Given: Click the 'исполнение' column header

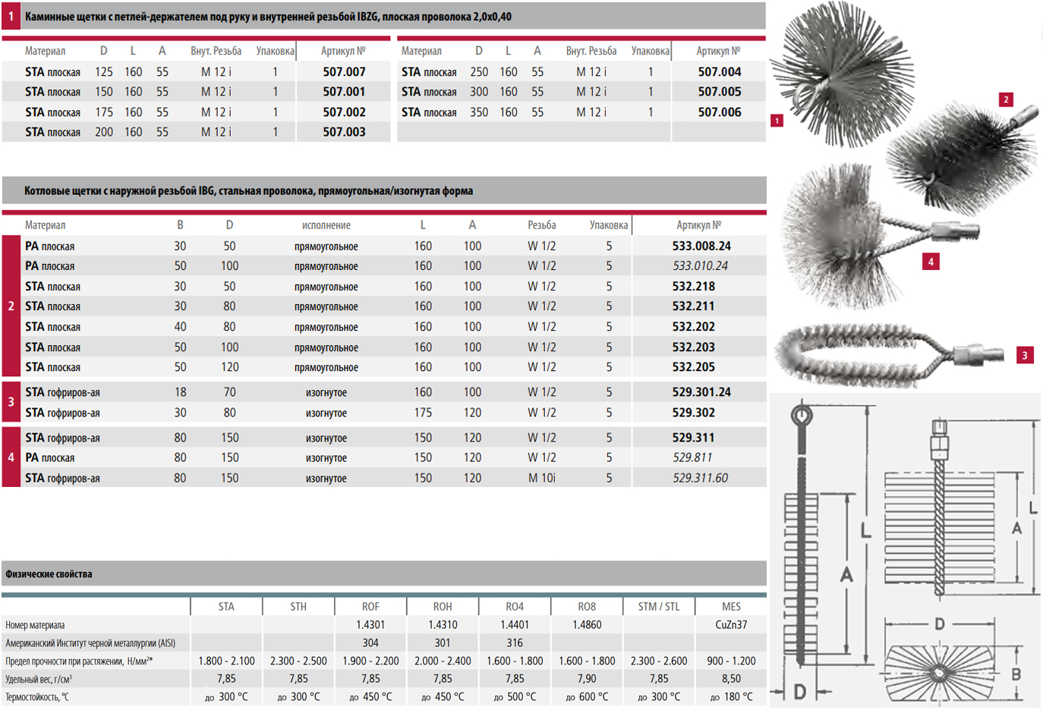Looking at the screenshot, I should pos(326,225).
